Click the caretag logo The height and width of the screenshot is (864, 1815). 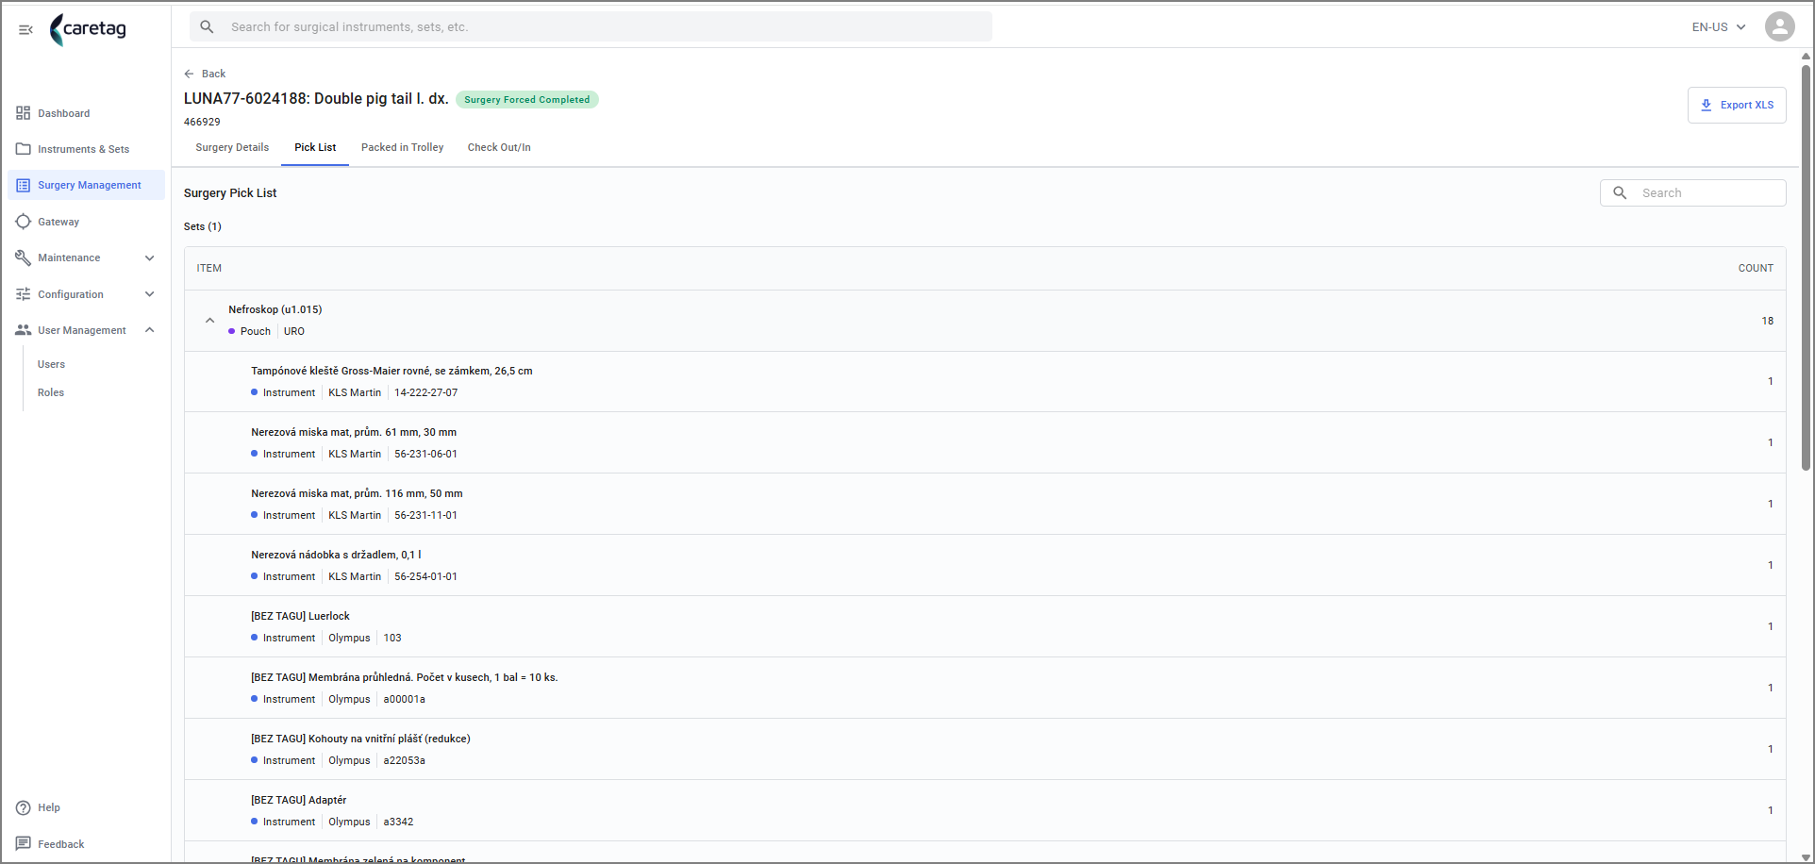[x=88, y=29]
